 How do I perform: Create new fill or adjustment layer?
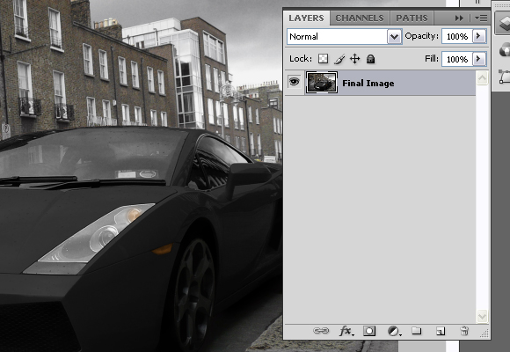click(394, 331)
